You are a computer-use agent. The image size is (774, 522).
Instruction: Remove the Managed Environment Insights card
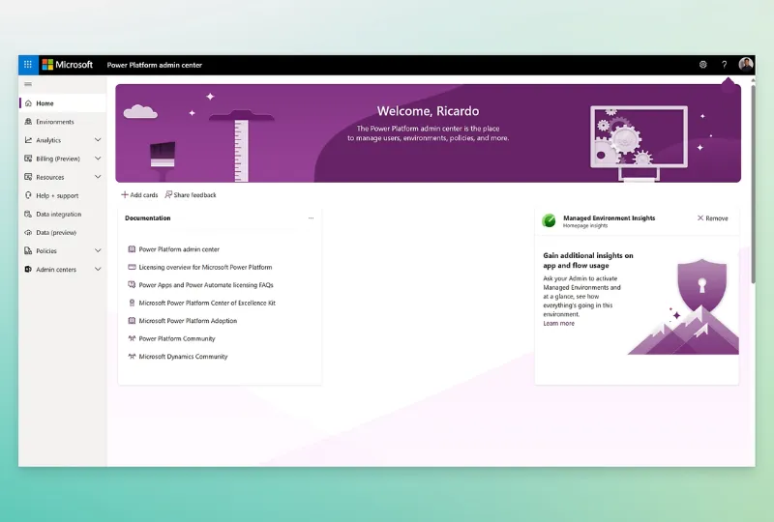pyautogui.click(x=712, y=218)
